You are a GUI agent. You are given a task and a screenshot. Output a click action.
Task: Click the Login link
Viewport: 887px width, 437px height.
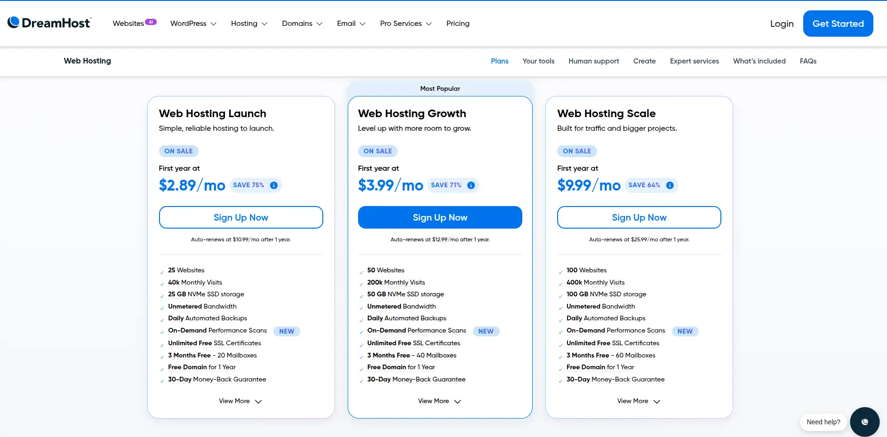(782, 24)
